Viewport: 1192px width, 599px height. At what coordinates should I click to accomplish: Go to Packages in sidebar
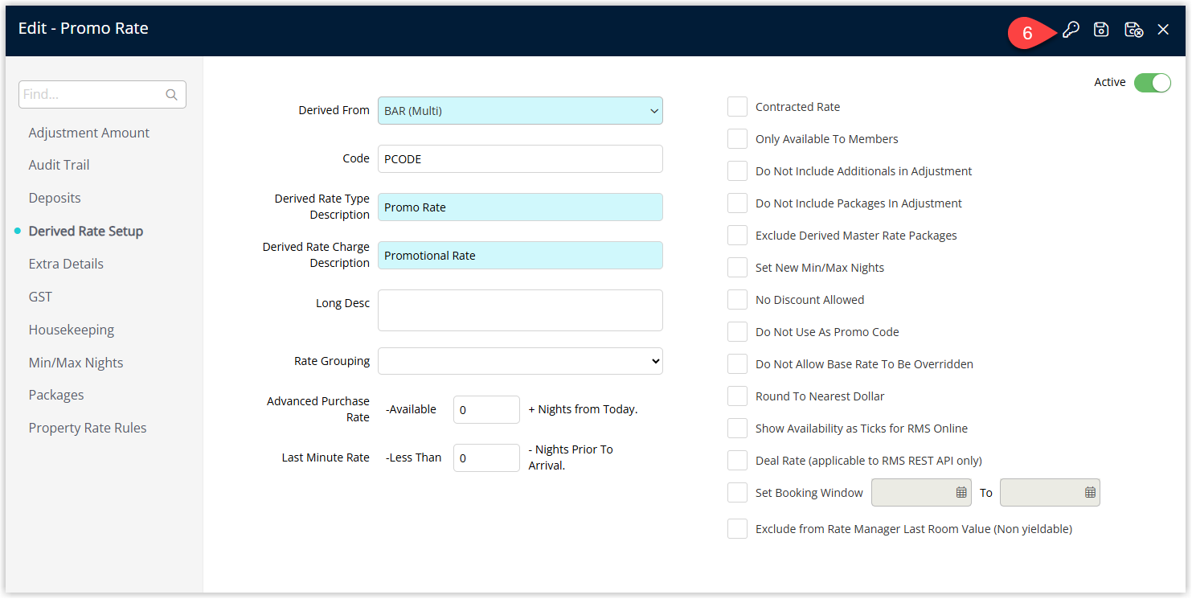56,395
